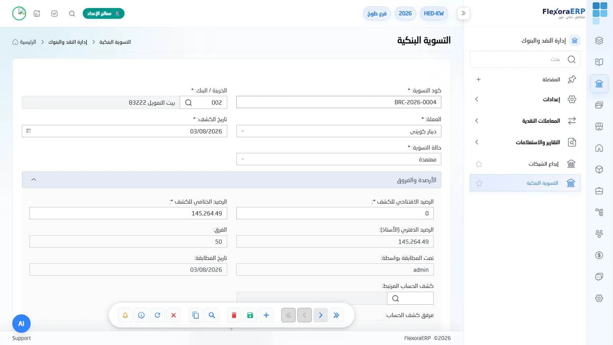Click the green save icon
The height and width of the screenshot is (345, 613).
[x=250, y=315]
